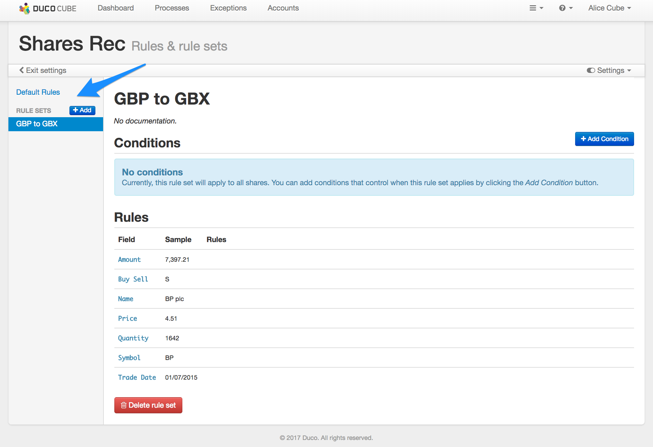The height and width of the screenshot is (447, 653).
Task: Navigate to the Exceptions tab
Action: coord(228,8)
